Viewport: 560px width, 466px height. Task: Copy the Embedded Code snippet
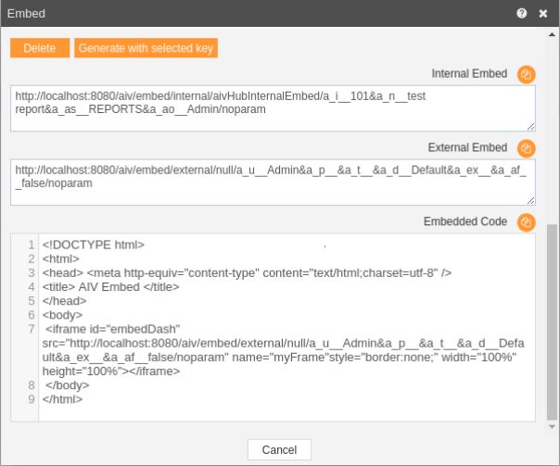(526, 222)
